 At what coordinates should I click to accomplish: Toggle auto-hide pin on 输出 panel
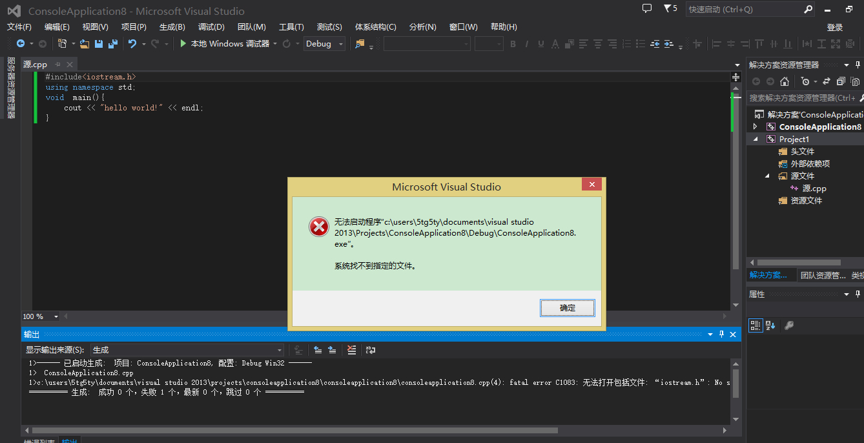(722, 335)
